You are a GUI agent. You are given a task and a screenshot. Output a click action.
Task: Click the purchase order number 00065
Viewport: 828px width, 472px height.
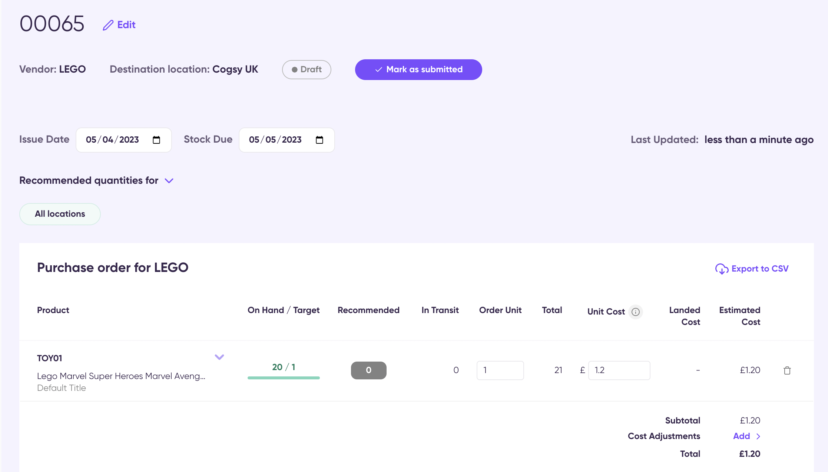point(52,24)
